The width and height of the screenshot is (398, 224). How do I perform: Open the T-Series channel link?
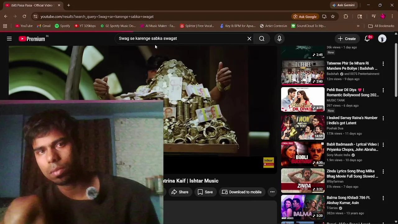click(332, 208)
